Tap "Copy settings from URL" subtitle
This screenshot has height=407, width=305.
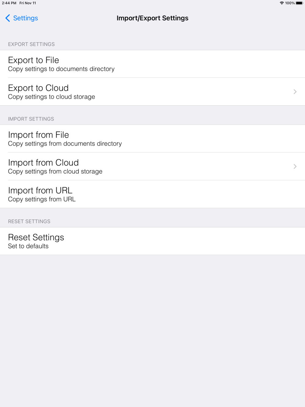pos(42,199)
